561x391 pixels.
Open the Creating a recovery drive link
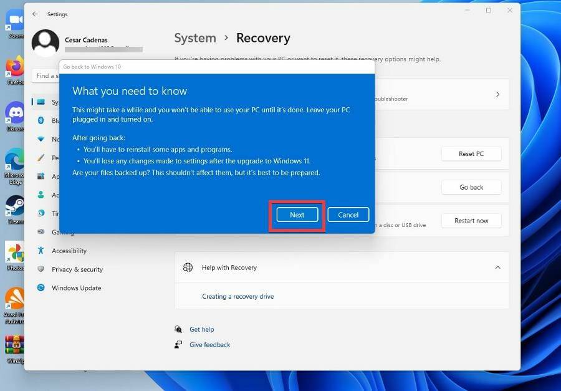pyautogui.click(x=238, y=296)
